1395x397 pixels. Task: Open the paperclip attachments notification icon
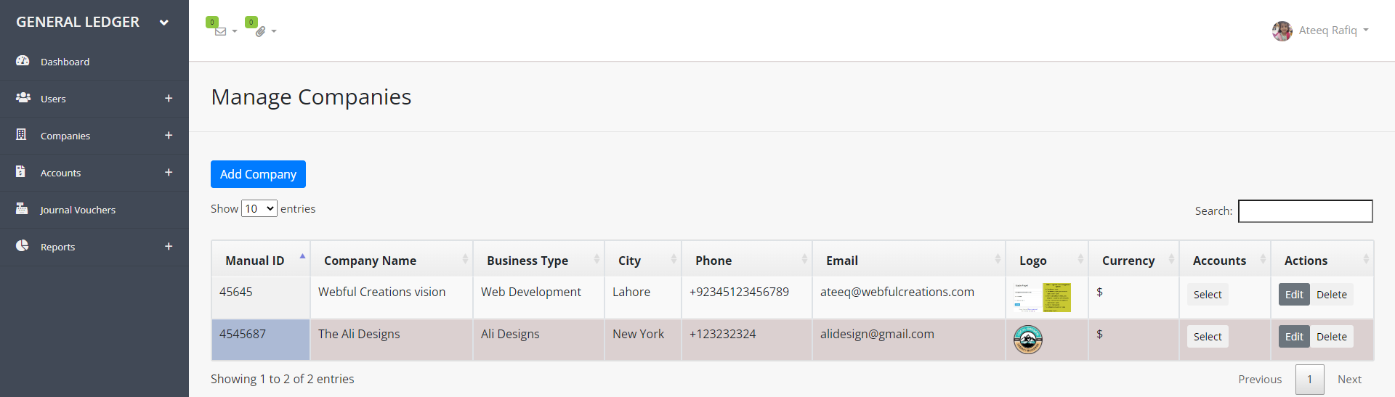[260, 31]
